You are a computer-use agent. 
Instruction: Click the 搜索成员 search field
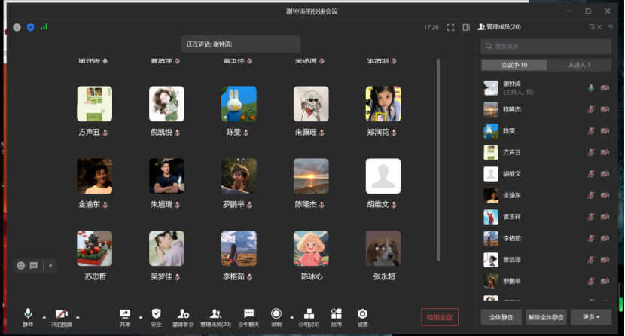coord(546,47)
